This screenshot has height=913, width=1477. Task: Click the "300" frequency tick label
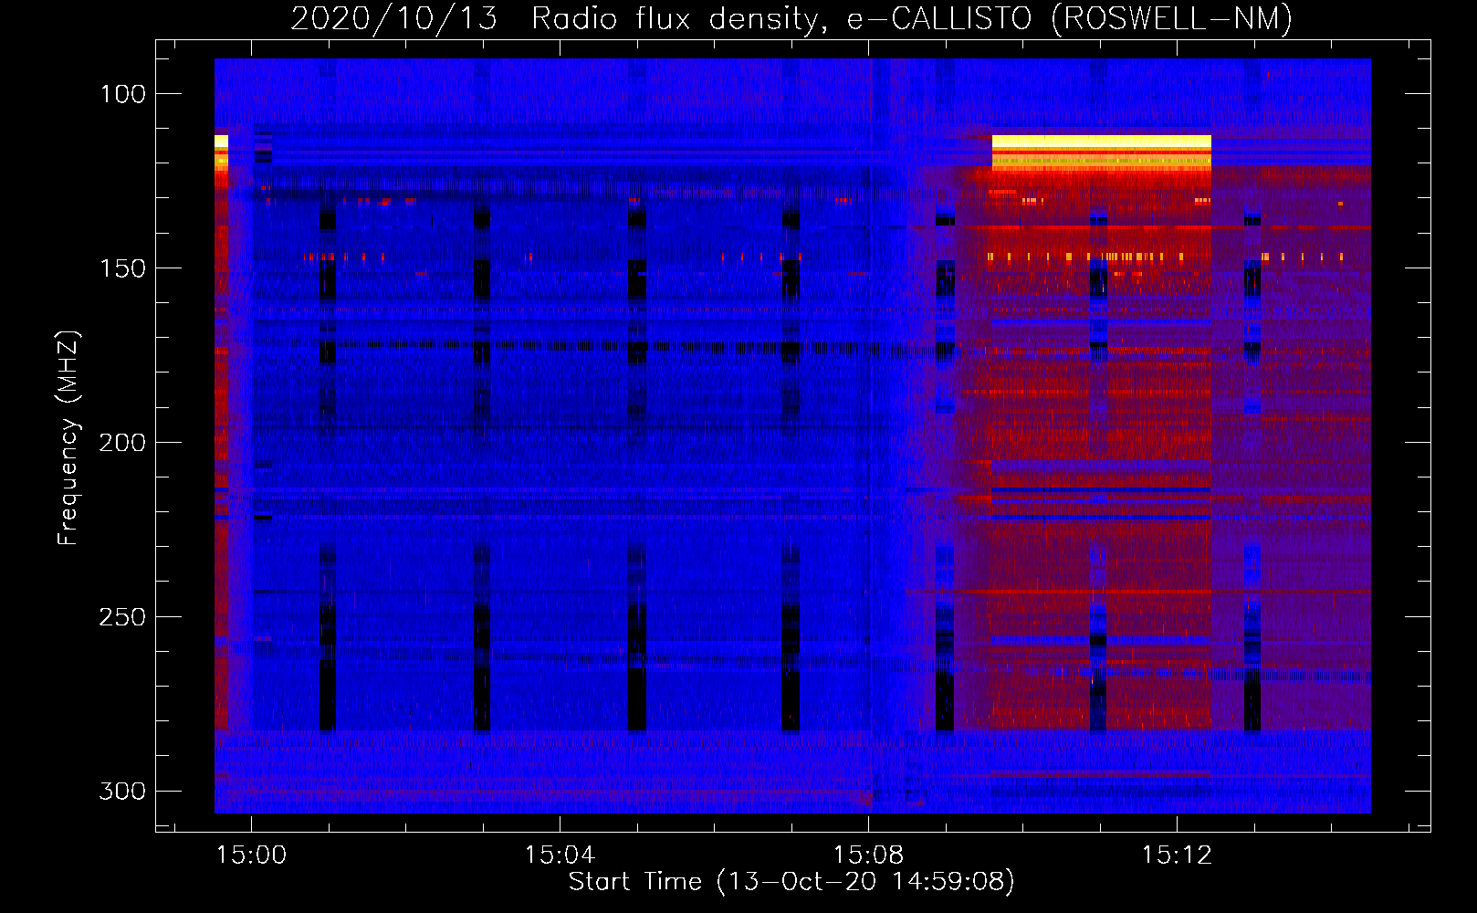(x=121, y=791)
